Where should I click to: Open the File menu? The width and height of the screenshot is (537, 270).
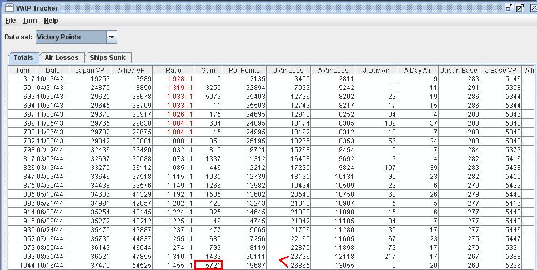tap(11, 21)
